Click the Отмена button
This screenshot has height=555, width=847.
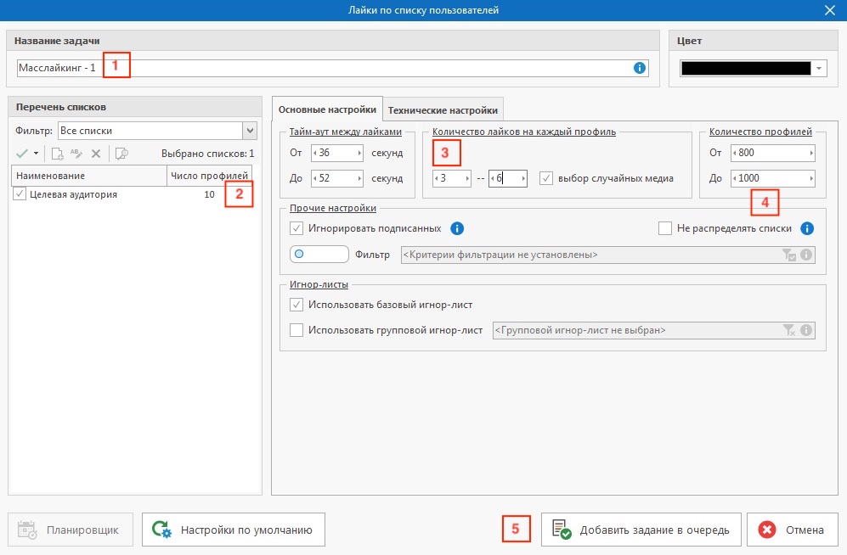(x=793, y=530)
